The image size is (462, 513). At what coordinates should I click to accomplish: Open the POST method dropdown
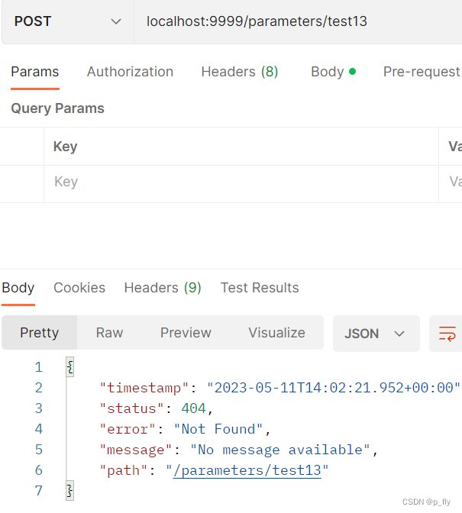(66, 21)
